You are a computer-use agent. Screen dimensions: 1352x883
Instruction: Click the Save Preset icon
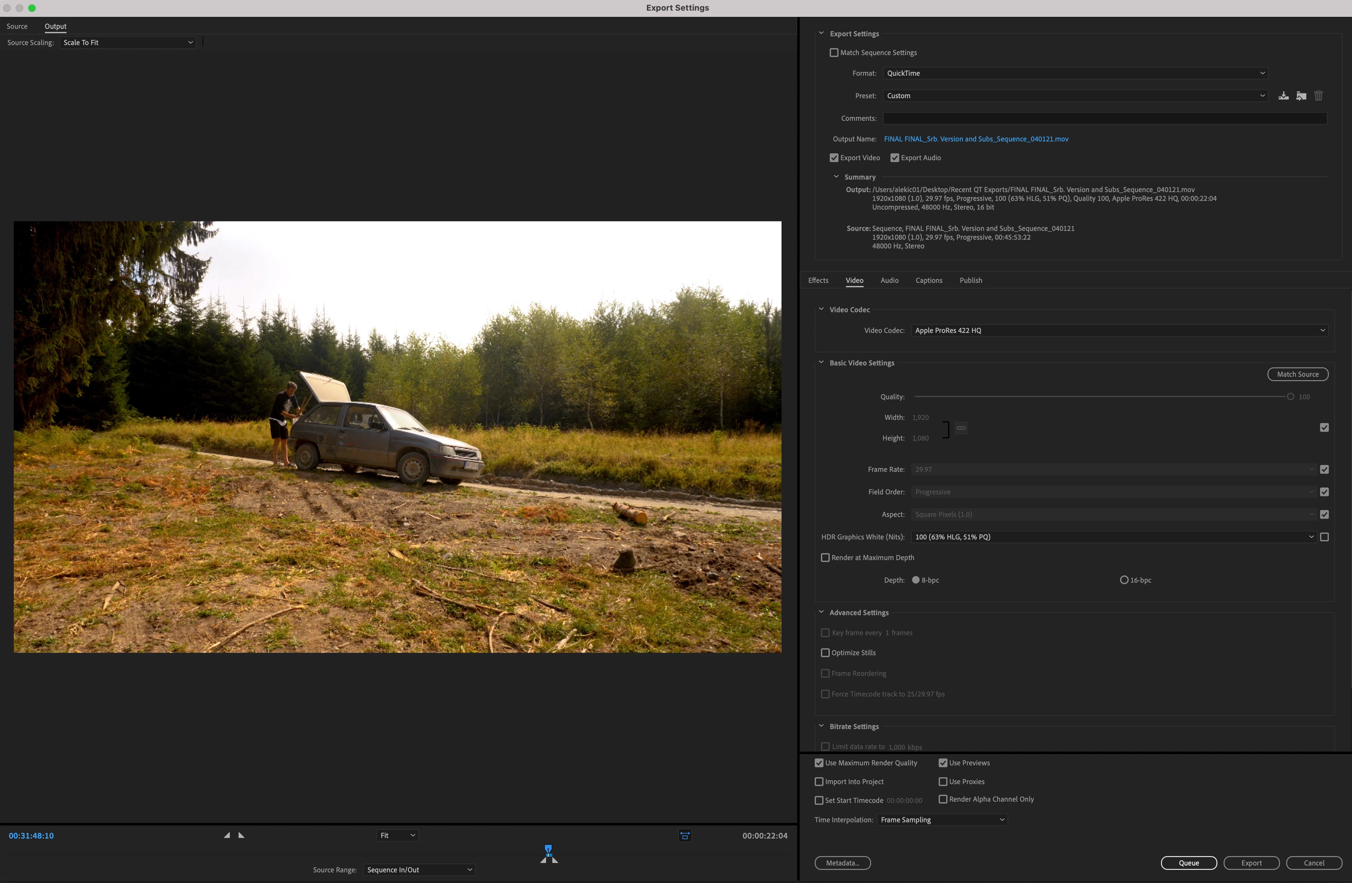(x=1283, y=95)
